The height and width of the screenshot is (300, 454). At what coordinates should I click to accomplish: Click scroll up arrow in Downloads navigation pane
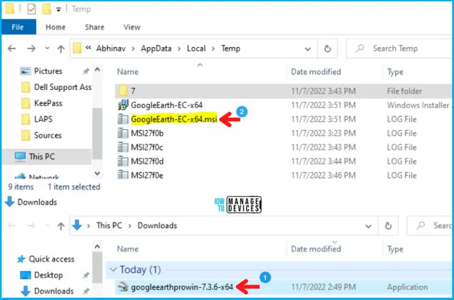tap(97, 246)
